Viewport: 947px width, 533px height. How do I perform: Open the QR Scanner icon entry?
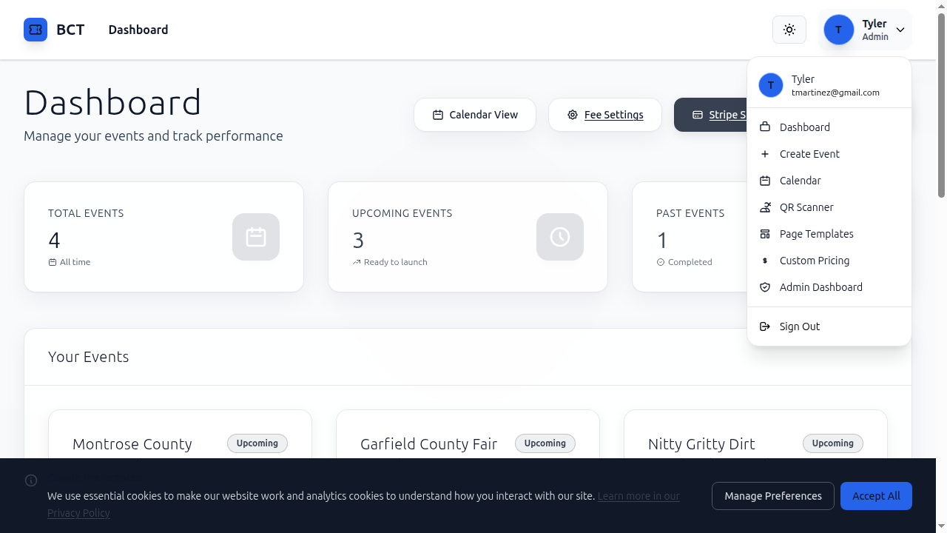pyautogui.click(x=765, y=207)
